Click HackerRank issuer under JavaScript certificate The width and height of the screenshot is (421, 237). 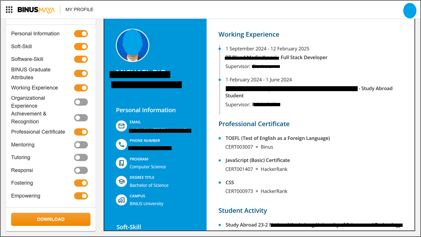point(274,169)
